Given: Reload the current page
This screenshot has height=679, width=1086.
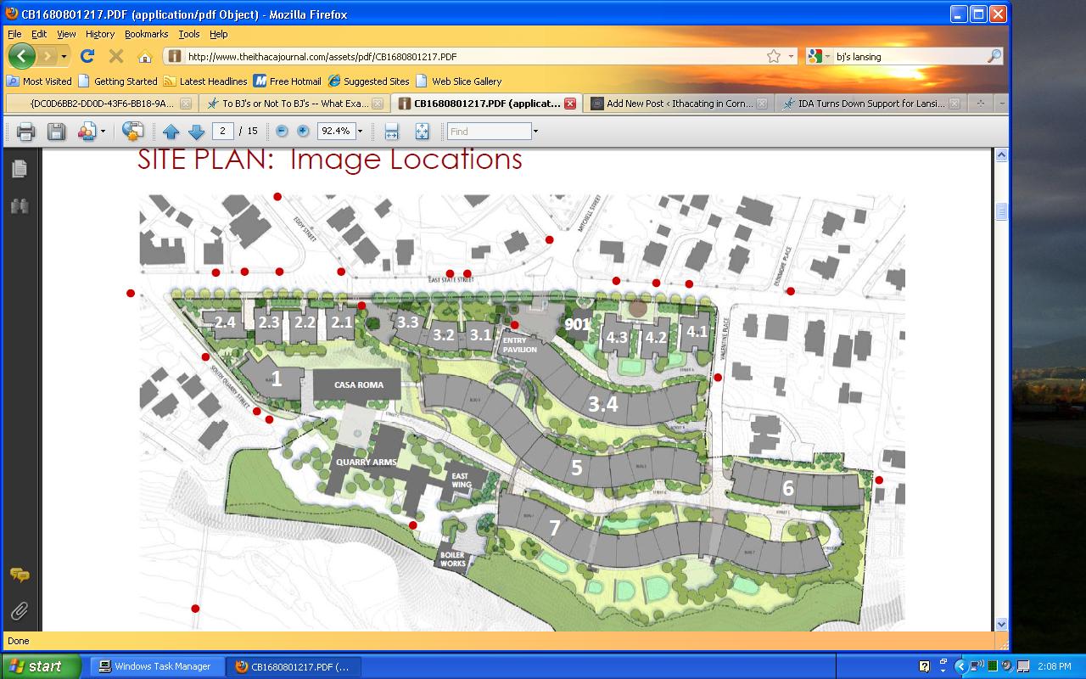Looking at the screenshot, I should tap(87, 57).
